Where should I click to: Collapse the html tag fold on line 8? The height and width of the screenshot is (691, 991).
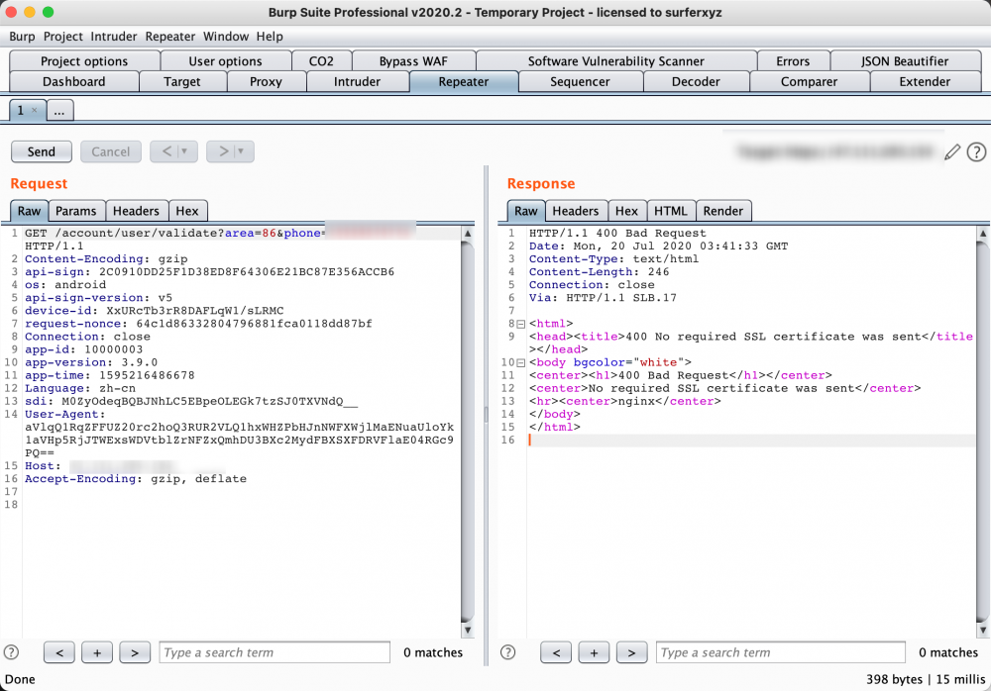click(x=520, y=324)
